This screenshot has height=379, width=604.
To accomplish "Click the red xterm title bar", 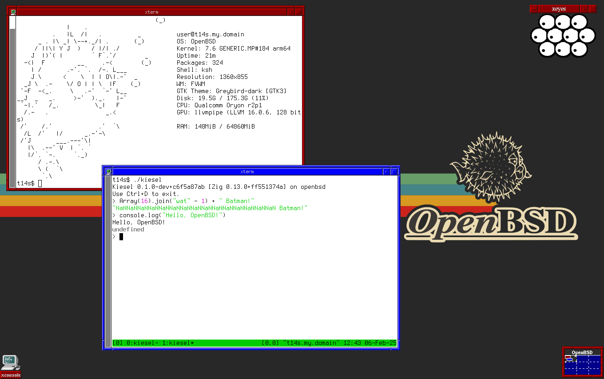I will (151, 12).
